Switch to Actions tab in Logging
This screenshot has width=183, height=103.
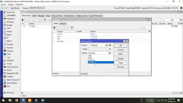click(63, 23)
